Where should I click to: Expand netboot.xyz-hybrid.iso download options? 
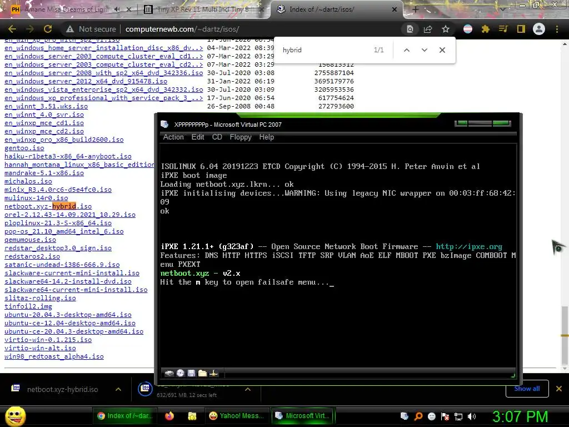coord(118,389)
